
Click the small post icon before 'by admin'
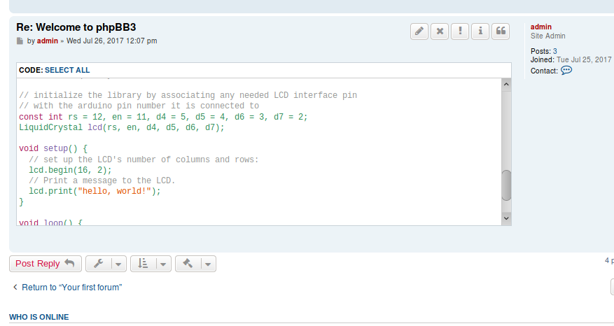click(x=20, y=41)
